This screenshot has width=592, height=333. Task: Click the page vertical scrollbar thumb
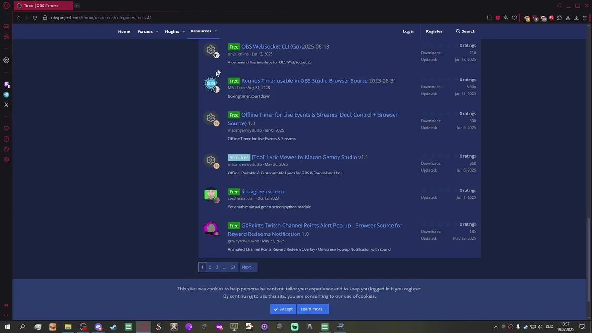point(589,259)
